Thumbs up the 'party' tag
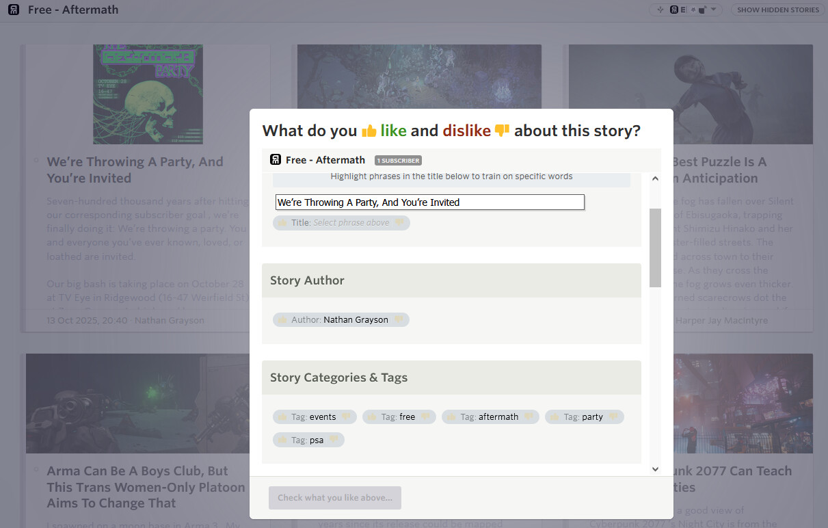828x528 pixels. tap(554, 417)
